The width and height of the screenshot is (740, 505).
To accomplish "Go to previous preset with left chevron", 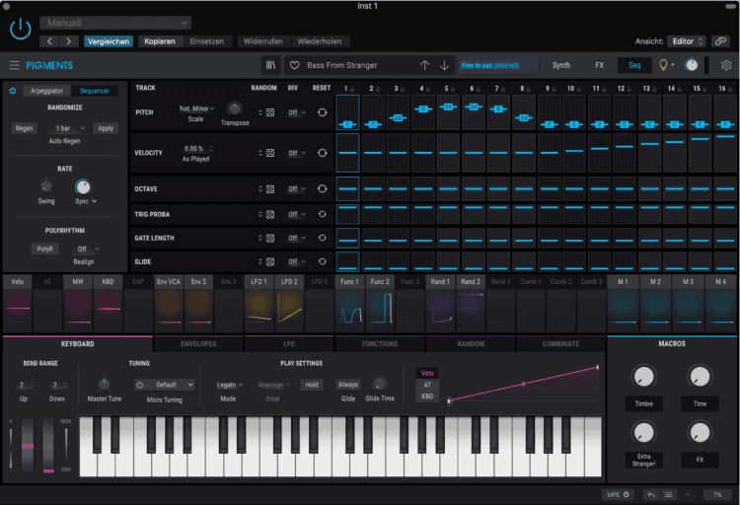I will 49,41.
